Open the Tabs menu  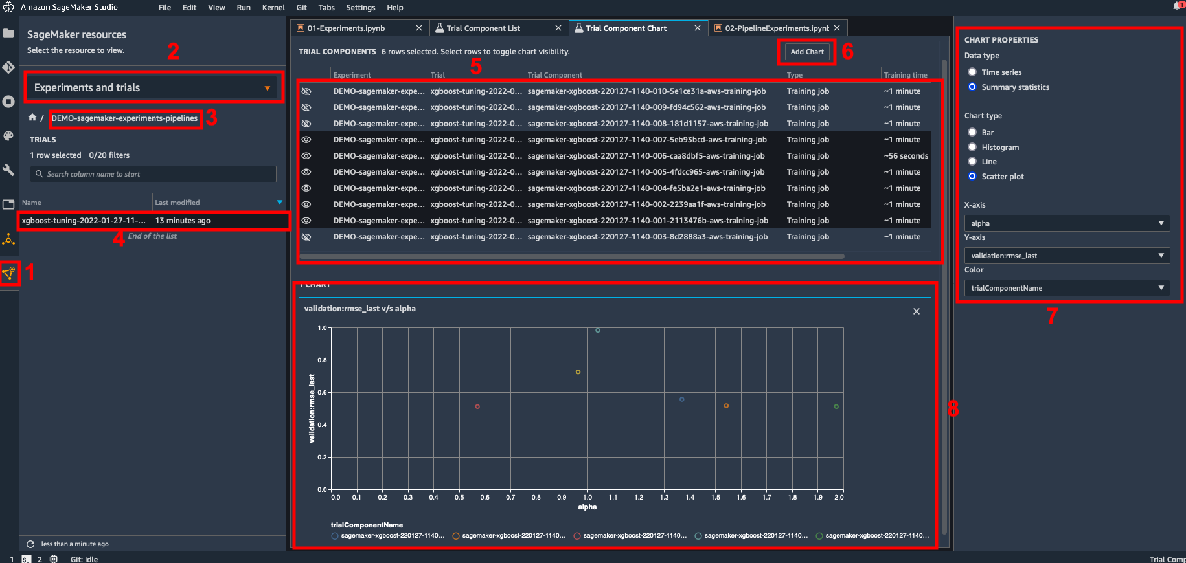(326, 8)
